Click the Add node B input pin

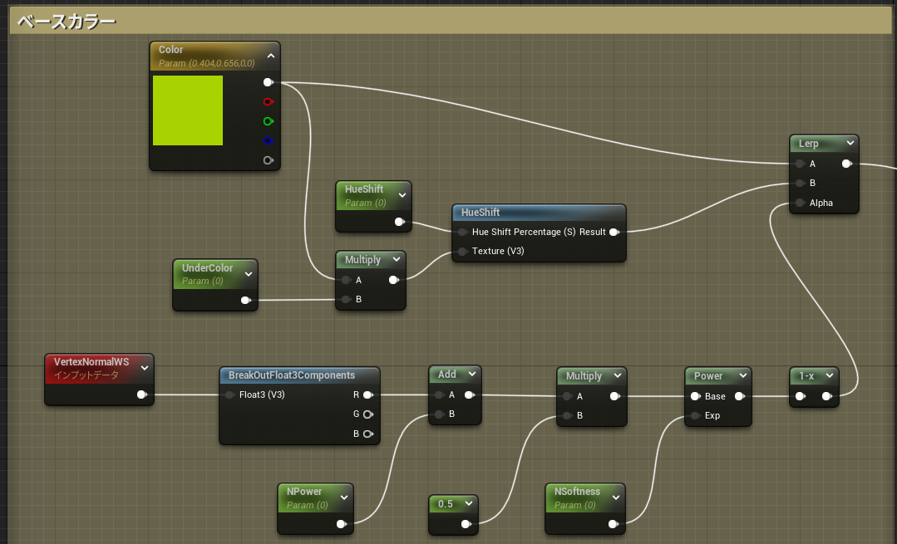coord(439,414)
